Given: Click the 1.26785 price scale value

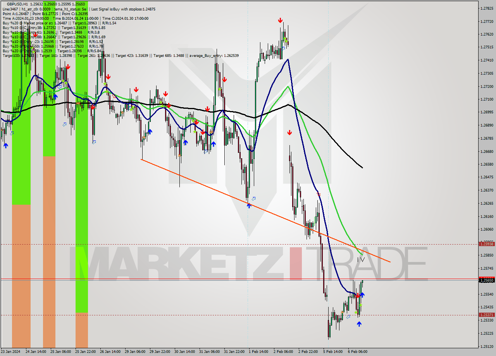Looking at the screenshot, I should (487, 138).
